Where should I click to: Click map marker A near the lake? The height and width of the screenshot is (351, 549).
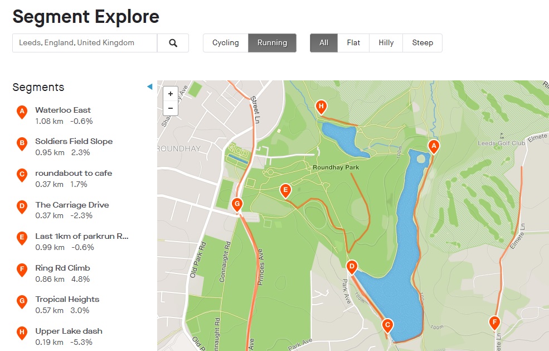[433, 146]
